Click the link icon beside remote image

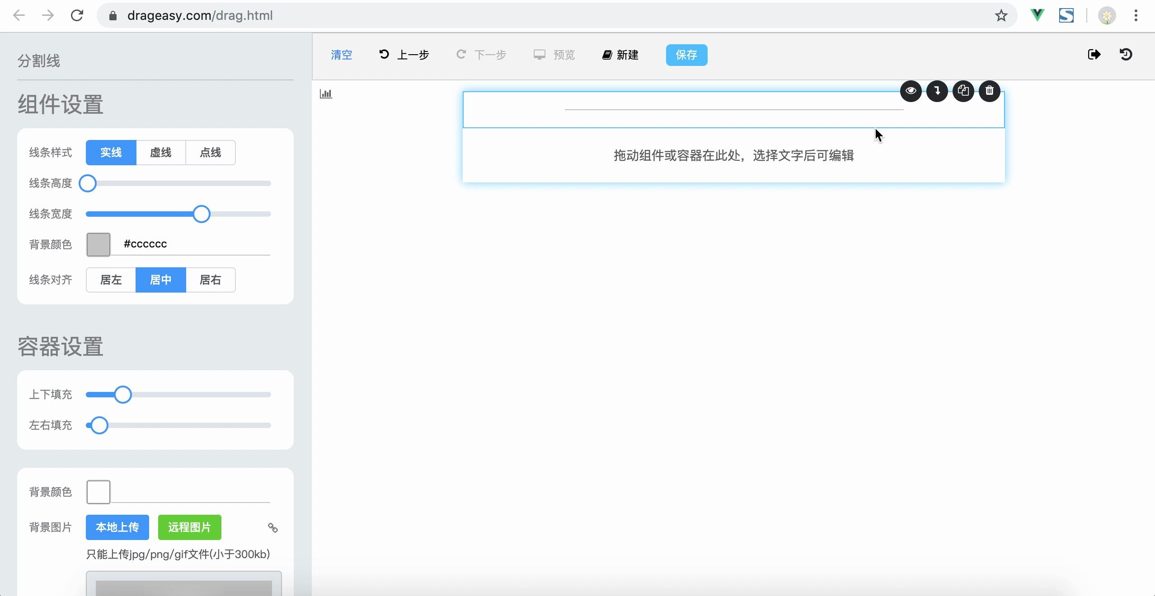pos(272,527)
